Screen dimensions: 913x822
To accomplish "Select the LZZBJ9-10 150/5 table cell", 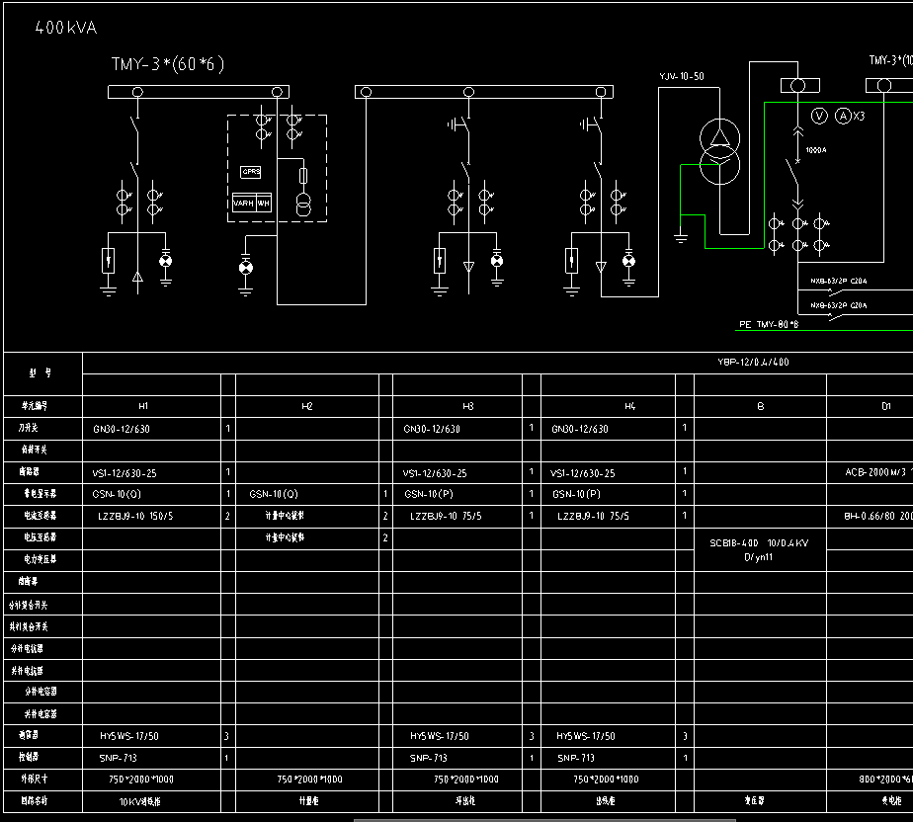I will pos(135,516).
